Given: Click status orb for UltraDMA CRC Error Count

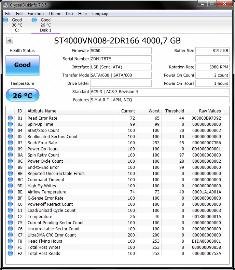Looking at the screenshot, I should (x=10, y=235).
